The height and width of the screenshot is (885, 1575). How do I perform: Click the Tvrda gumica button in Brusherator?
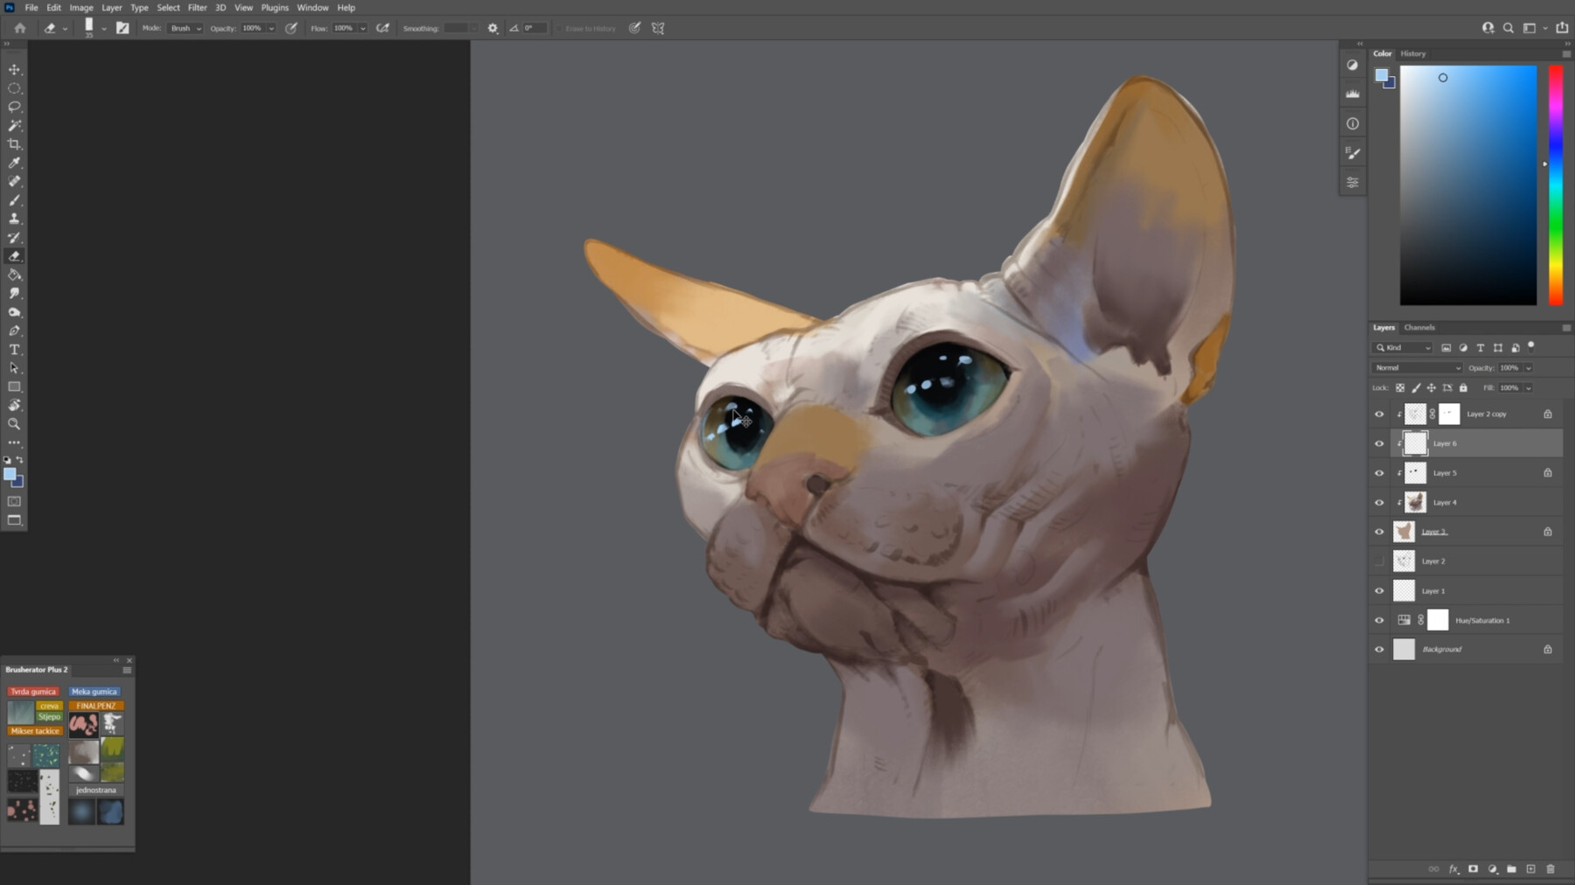34,691
